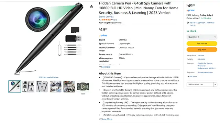Open the Brand: GHYREX link
Image resolution: width=220 pixels, height=125 pixels.
coord(106,17)
